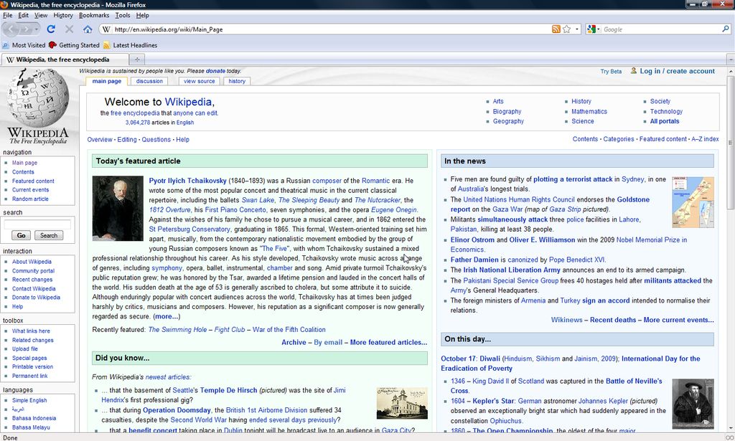Click the scrollbar down arrow
The width and height of the screenshot is (735, 441).
pyautogui.click(x=731, y=428)
